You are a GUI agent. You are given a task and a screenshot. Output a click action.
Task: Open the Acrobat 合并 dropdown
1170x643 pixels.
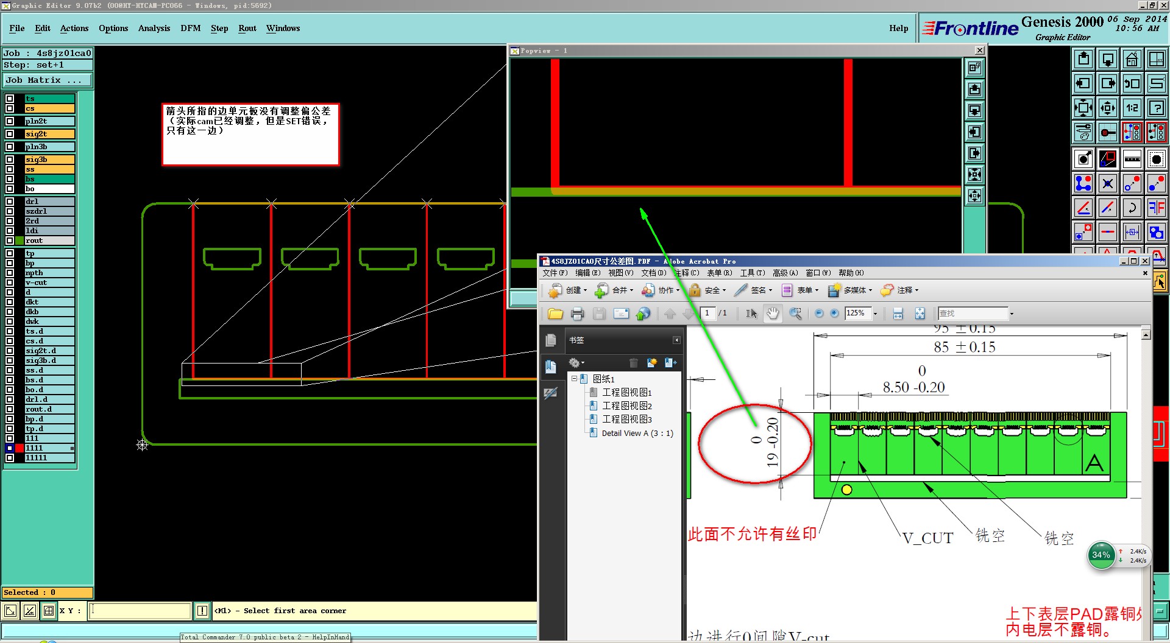tap(614, 290)
